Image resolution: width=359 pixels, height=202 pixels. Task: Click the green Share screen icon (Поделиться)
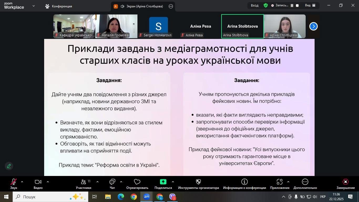(x=163, y=182)
